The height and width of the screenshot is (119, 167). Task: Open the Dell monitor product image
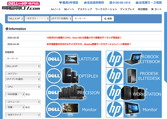[70, 110]
